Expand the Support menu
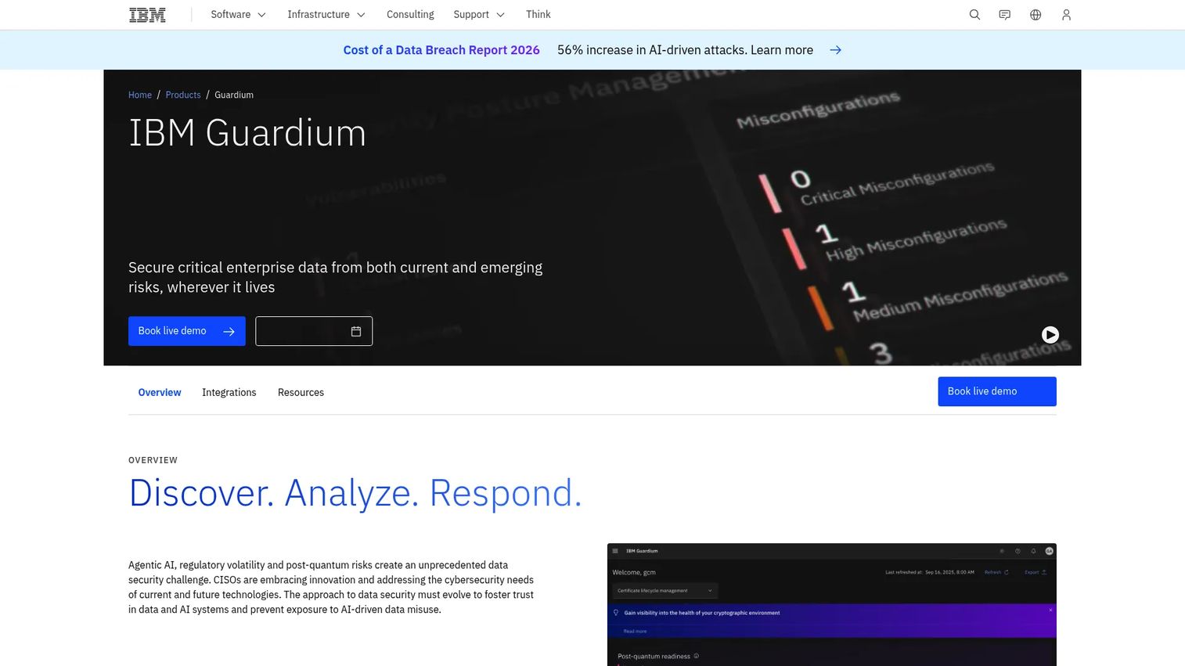Screen dimensions: 1185x666 tap(479, 15)
